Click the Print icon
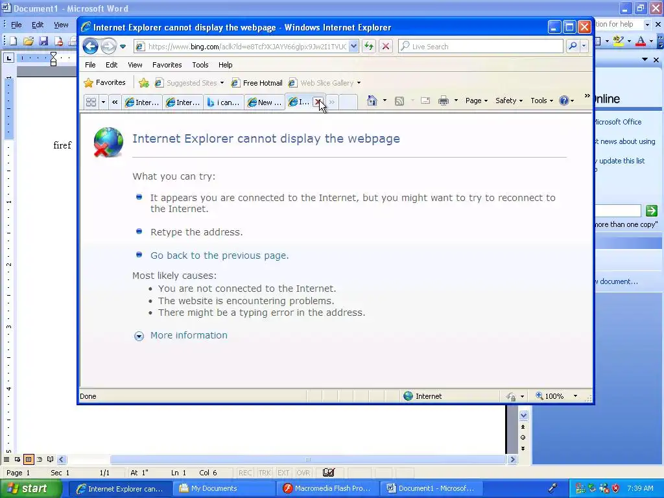The width and height of the screenshot is (664, 498). (x=444, y=101)
